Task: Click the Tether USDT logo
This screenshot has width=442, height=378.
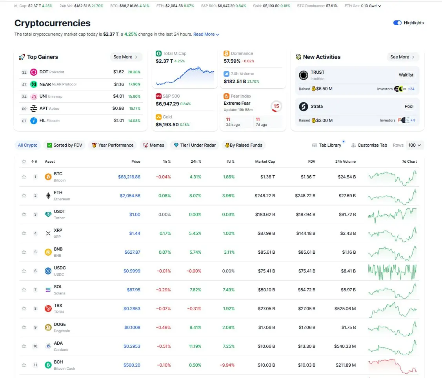Action: pos(48,214)
